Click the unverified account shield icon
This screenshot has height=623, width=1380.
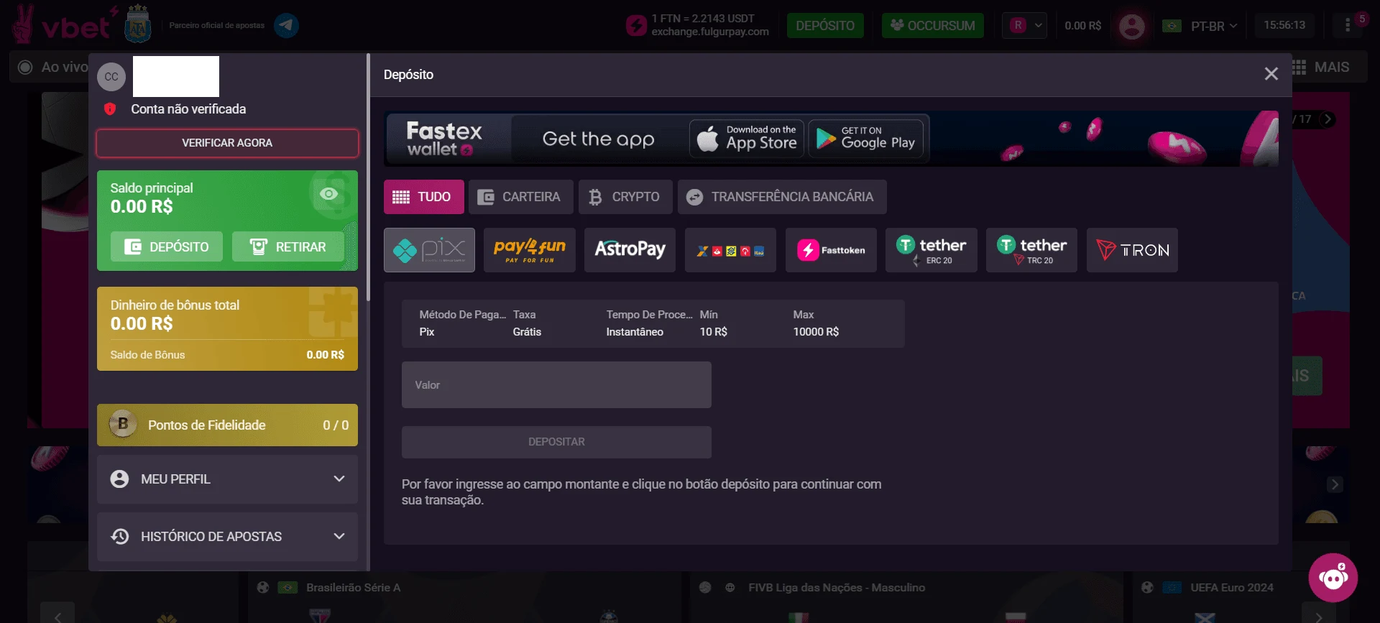110,109
